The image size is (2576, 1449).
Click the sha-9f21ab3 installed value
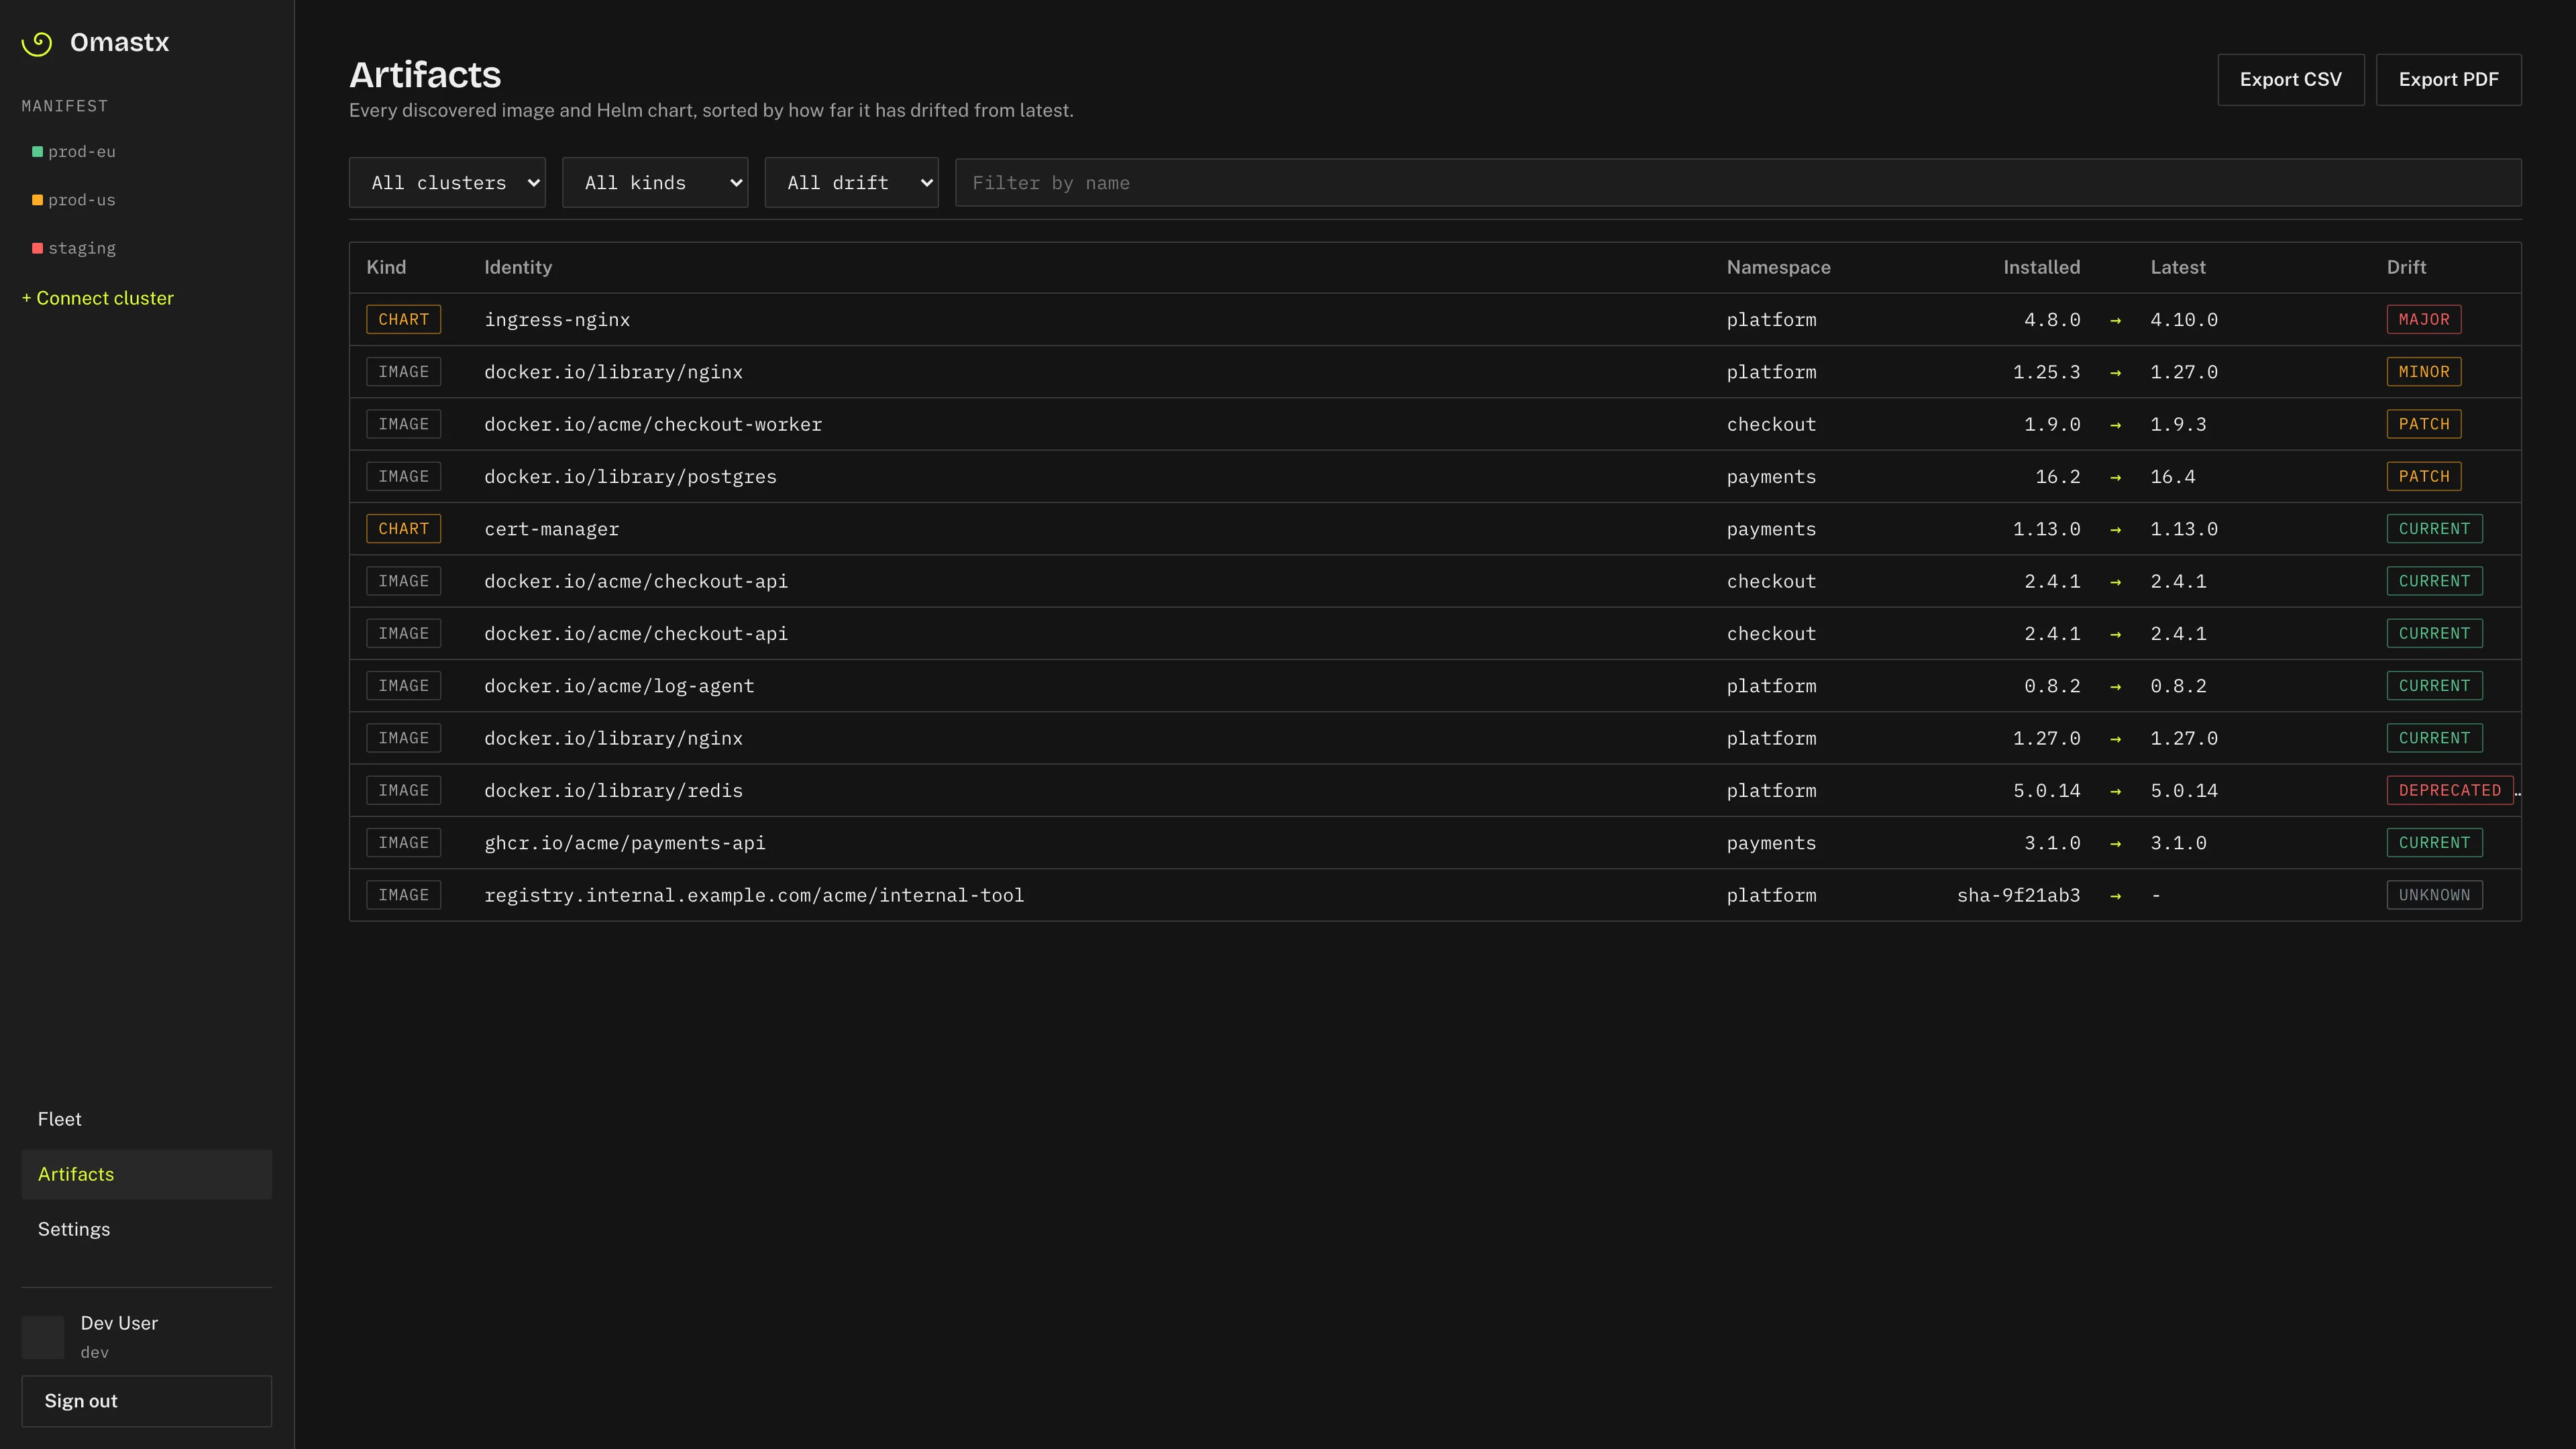(2018, 895)
